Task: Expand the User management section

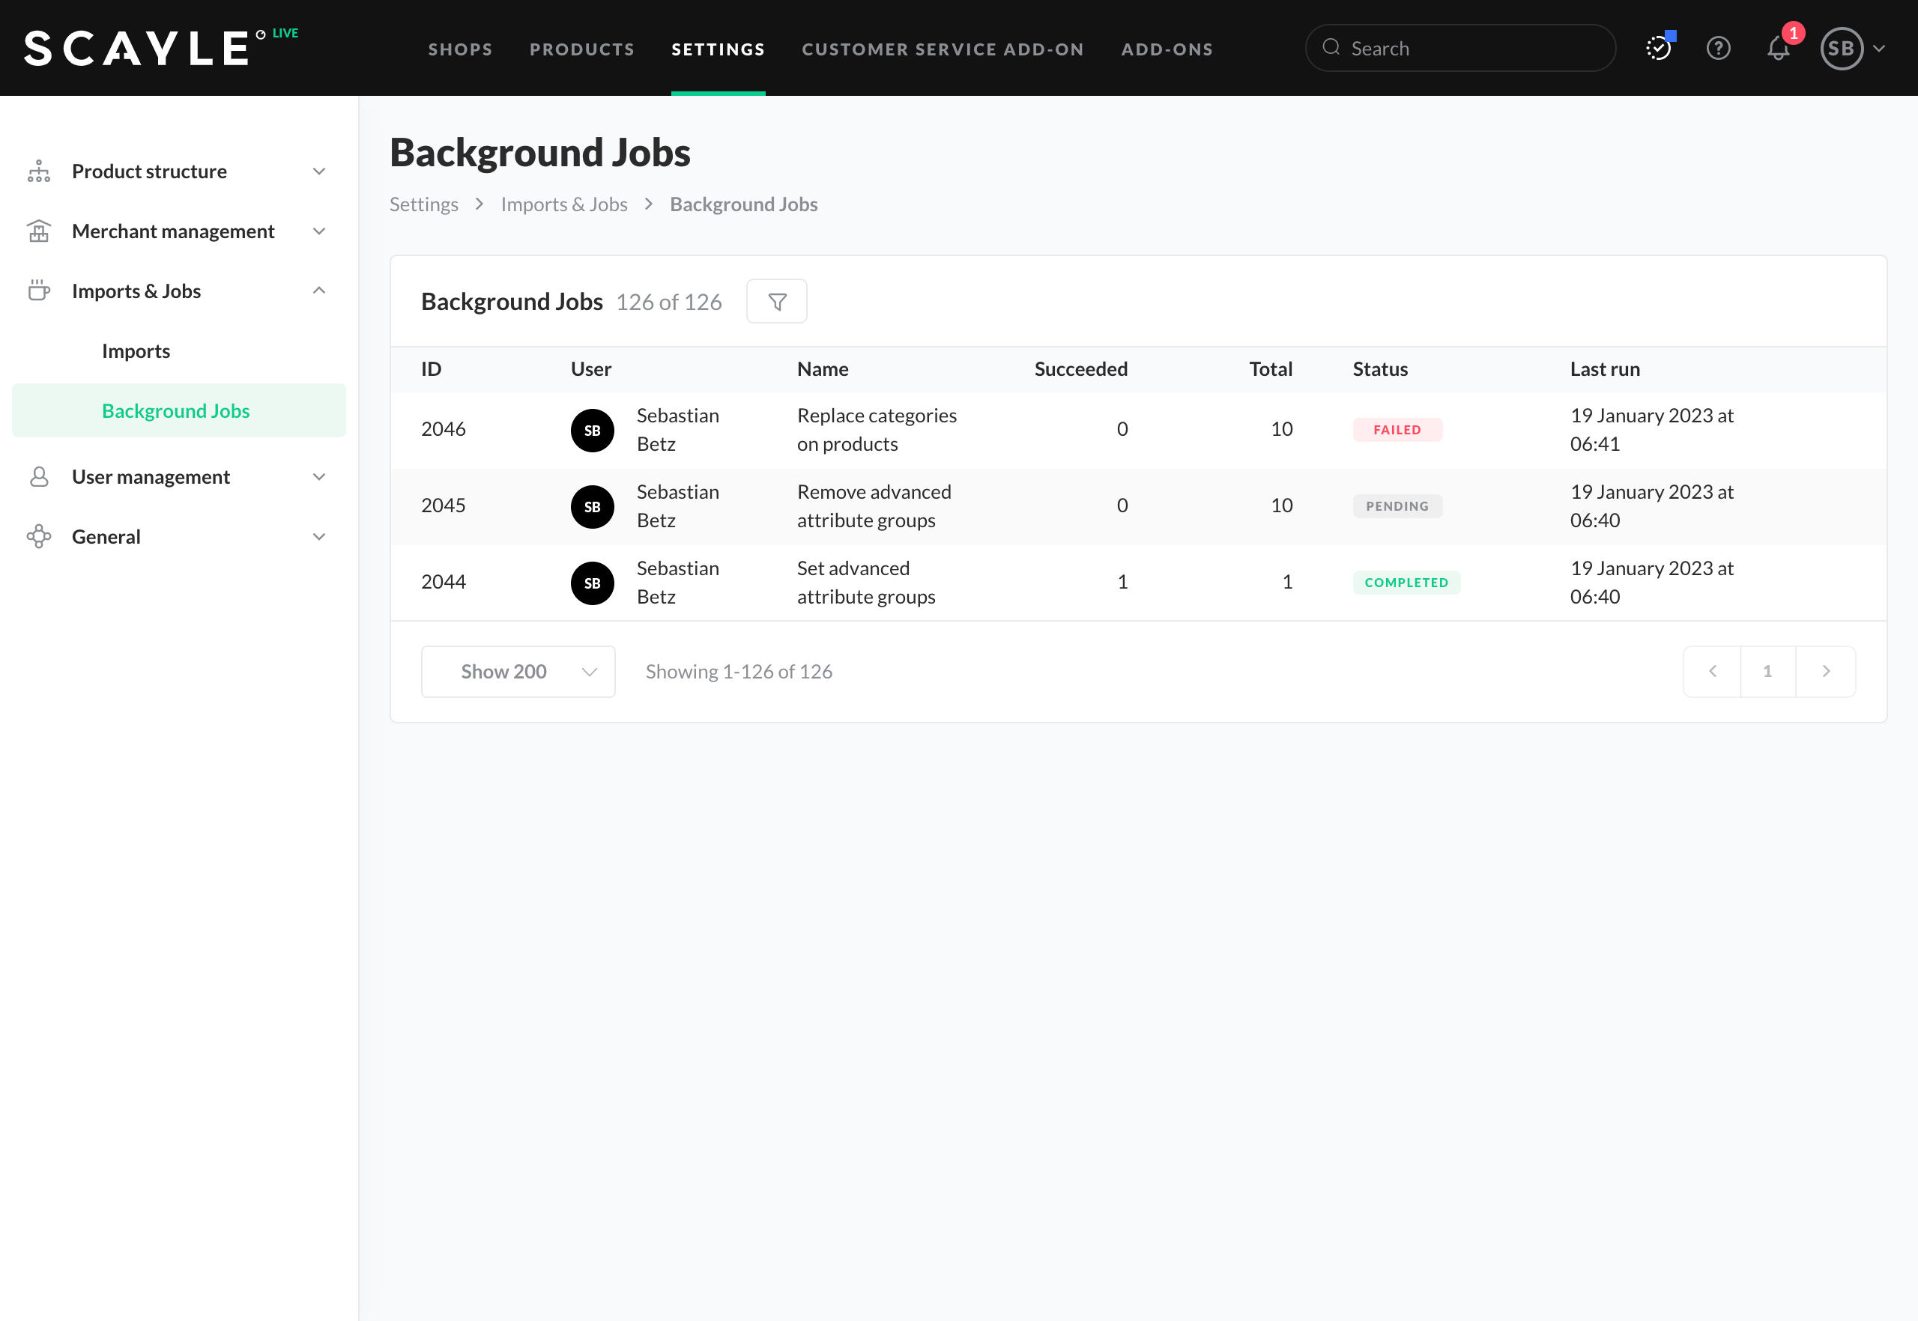Action: (319, 477)
